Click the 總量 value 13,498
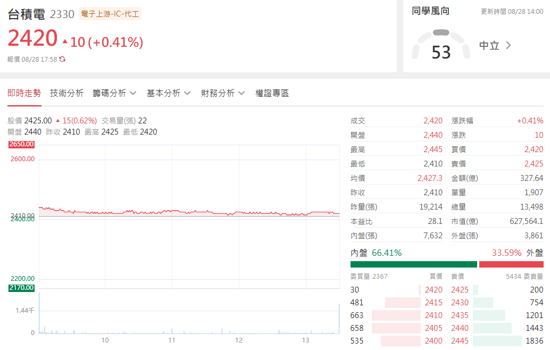The image size is (550, 350). click(x=531, y=207)
